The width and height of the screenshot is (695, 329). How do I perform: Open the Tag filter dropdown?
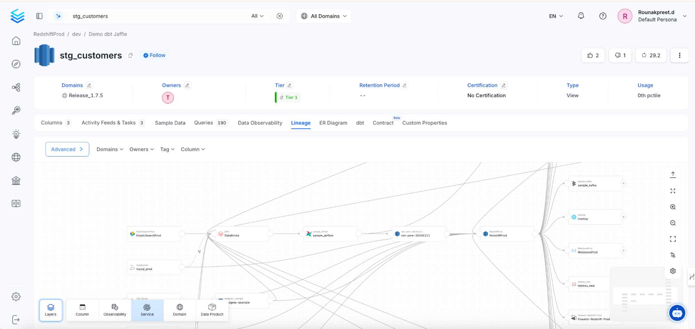click(167, 149)
